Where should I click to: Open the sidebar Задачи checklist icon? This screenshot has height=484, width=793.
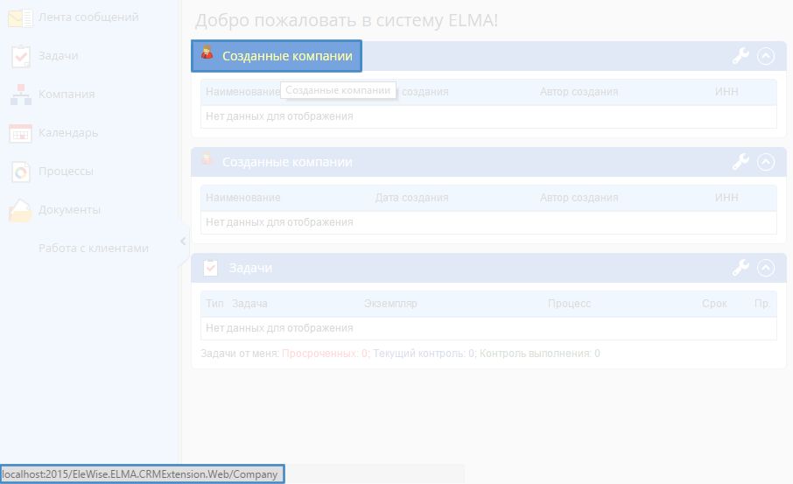[21, 56]
